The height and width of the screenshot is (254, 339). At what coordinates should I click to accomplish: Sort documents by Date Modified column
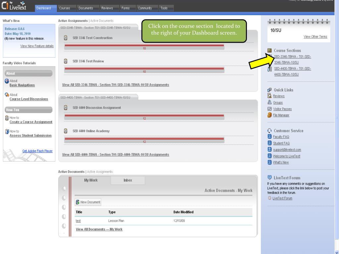tap(183, 212)
